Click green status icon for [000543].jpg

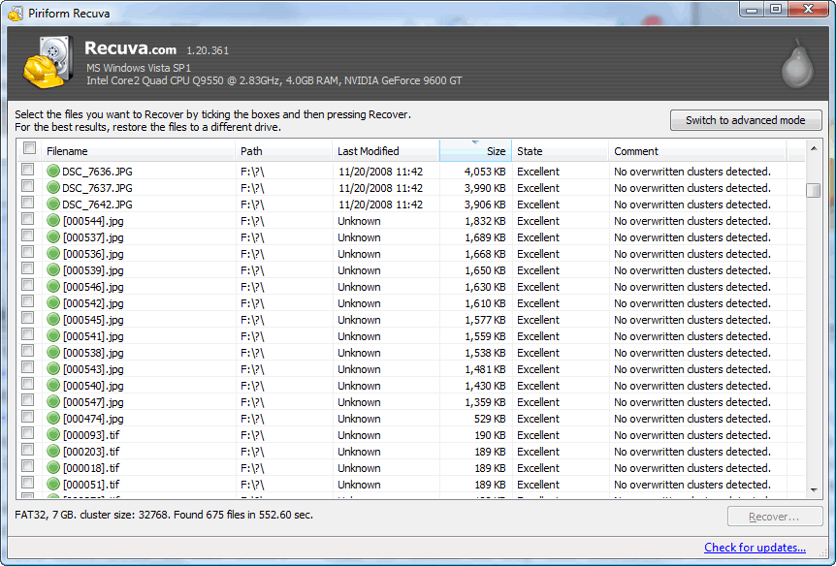coord(52,369)
